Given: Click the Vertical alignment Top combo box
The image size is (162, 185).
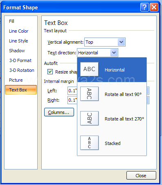Looking at the screenshot, I should click(105, 42).
